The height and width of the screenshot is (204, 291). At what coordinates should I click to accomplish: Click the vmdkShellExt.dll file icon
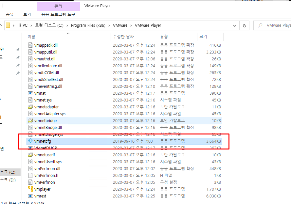pos(30,79)
